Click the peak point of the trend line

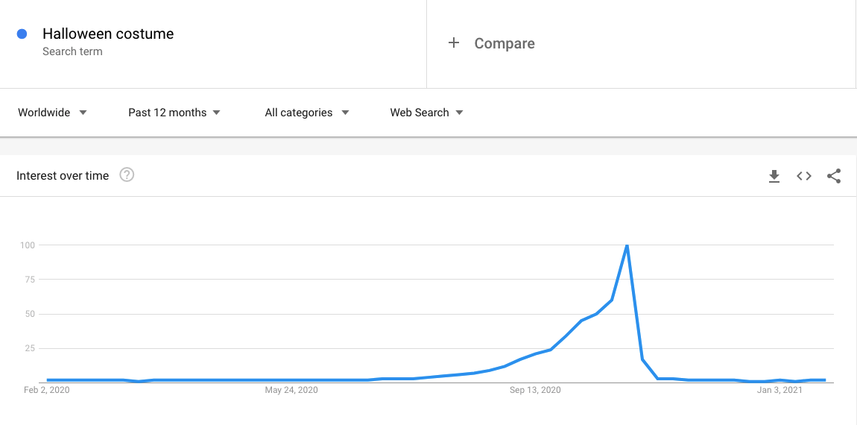point(627,245)
